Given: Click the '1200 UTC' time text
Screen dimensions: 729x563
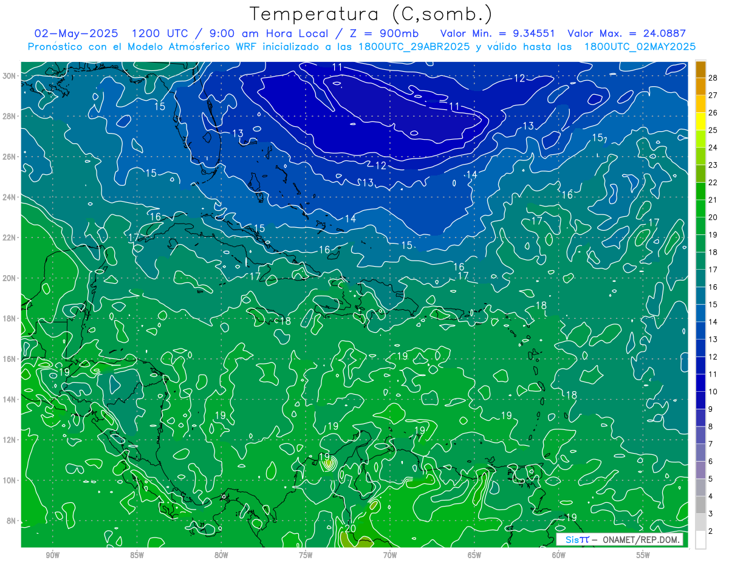Looking at the screenshot, I should point(160,33).
